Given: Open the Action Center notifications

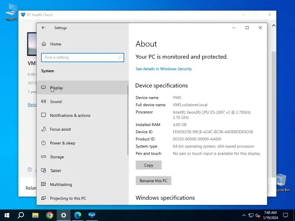Looking at the screenshot, I should point(285,215).
